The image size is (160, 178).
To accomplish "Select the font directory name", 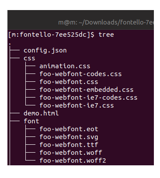I will pos(31,121).
